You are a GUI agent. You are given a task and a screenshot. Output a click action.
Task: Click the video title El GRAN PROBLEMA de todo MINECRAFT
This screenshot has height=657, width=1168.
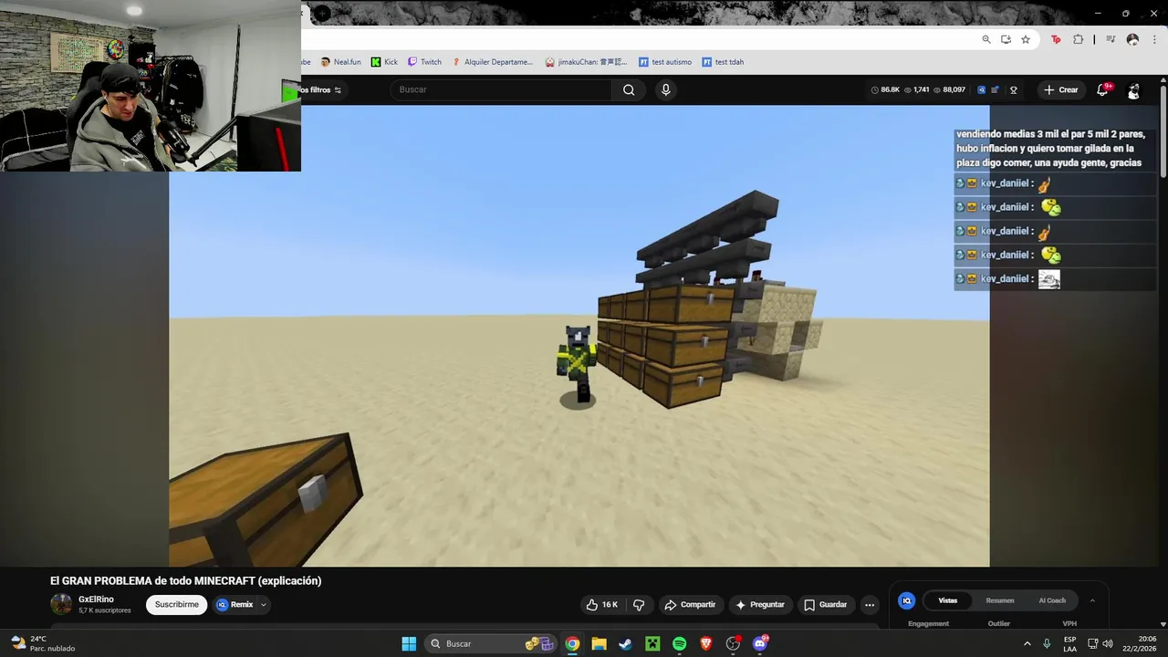pyautogui.click(x=185, y=580)
